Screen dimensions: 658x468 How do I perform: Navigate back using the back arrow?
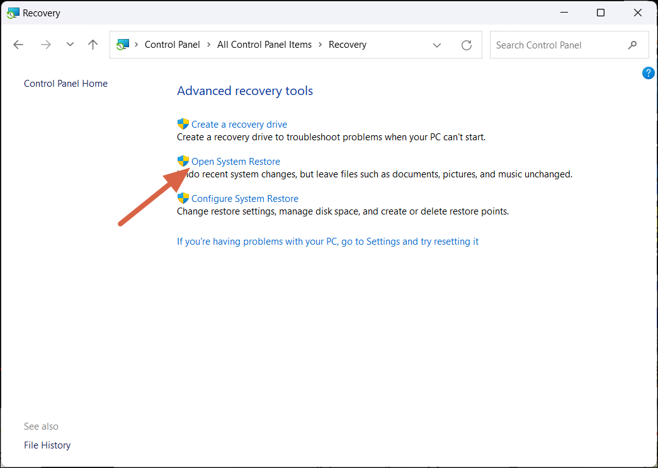18,44
